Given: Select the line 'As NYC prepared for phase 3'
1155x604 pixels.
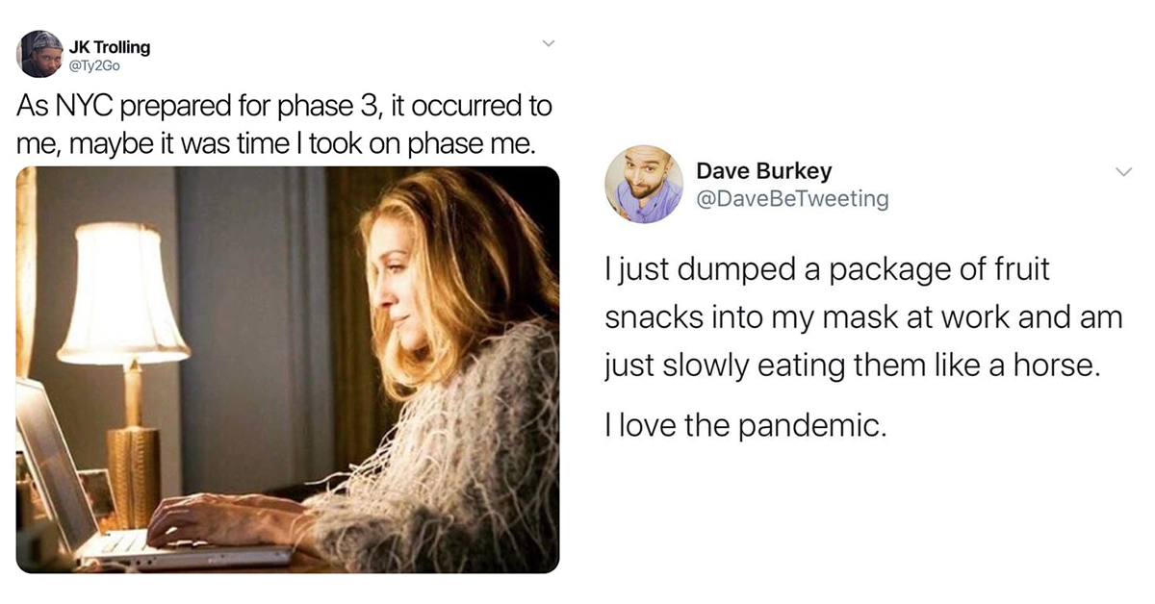Looking at the screenshot, I should 201,104.
